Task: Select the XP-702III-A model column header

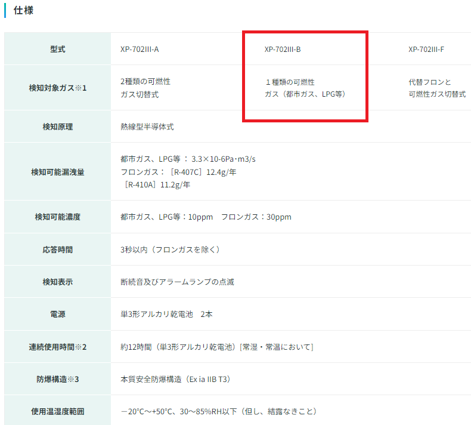Action: coord(139,49)
